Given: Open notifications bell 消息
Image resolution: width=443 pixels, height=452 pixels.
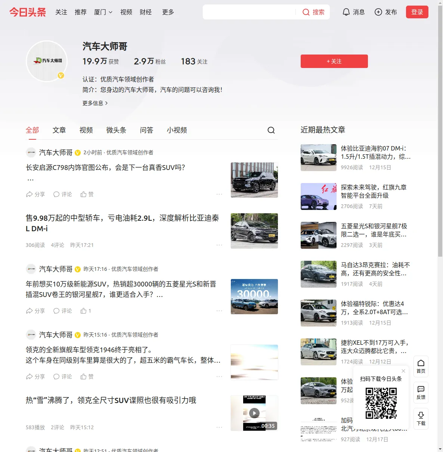Looking at the screenshot, I should (353, 12).
